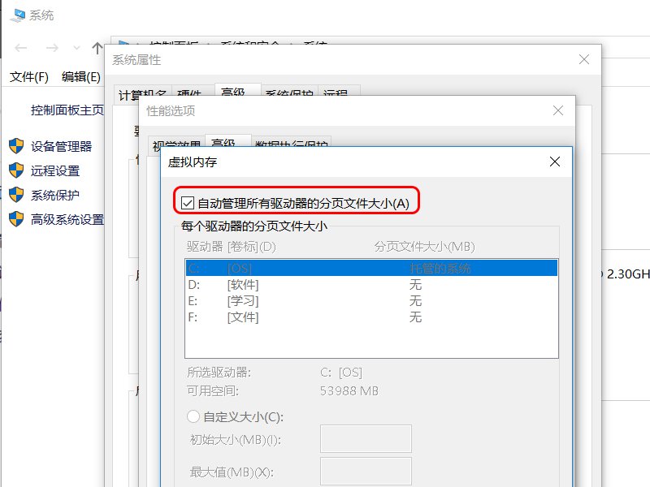This screenshot has height=487, width=650.
Task: Click the back navigation arrow
Action: tap(19, 49)
